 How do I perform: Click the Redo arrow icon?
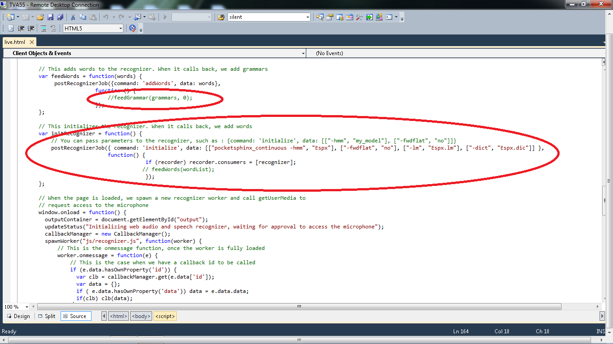point(122,17)
